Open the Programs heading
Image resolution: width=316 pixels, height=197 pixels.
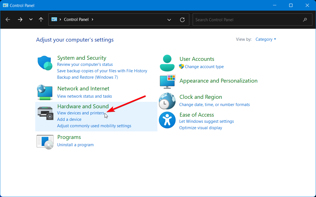pos(69,137)
